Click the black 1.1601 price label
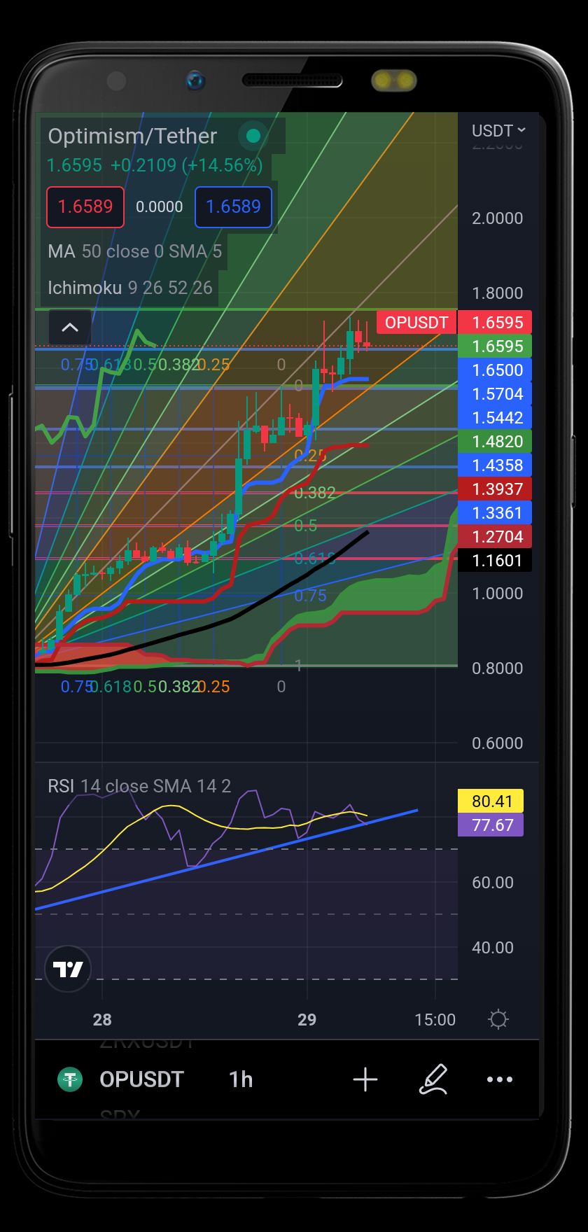Viewport: 588px width, 1232px height. 495,560
